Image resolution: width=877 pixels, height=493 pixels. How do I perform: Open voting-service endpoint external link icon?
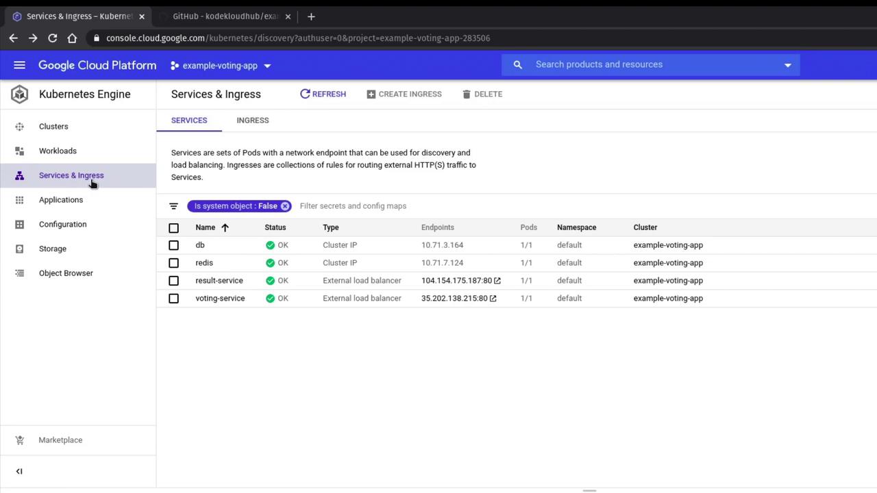click(493, 299)
